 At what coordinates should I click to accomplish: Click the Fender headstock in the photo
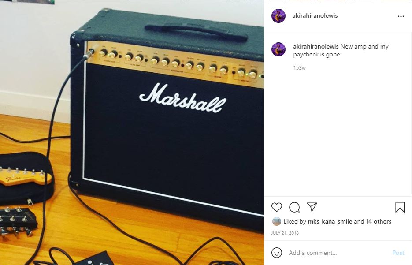click(x=25, y=176)
